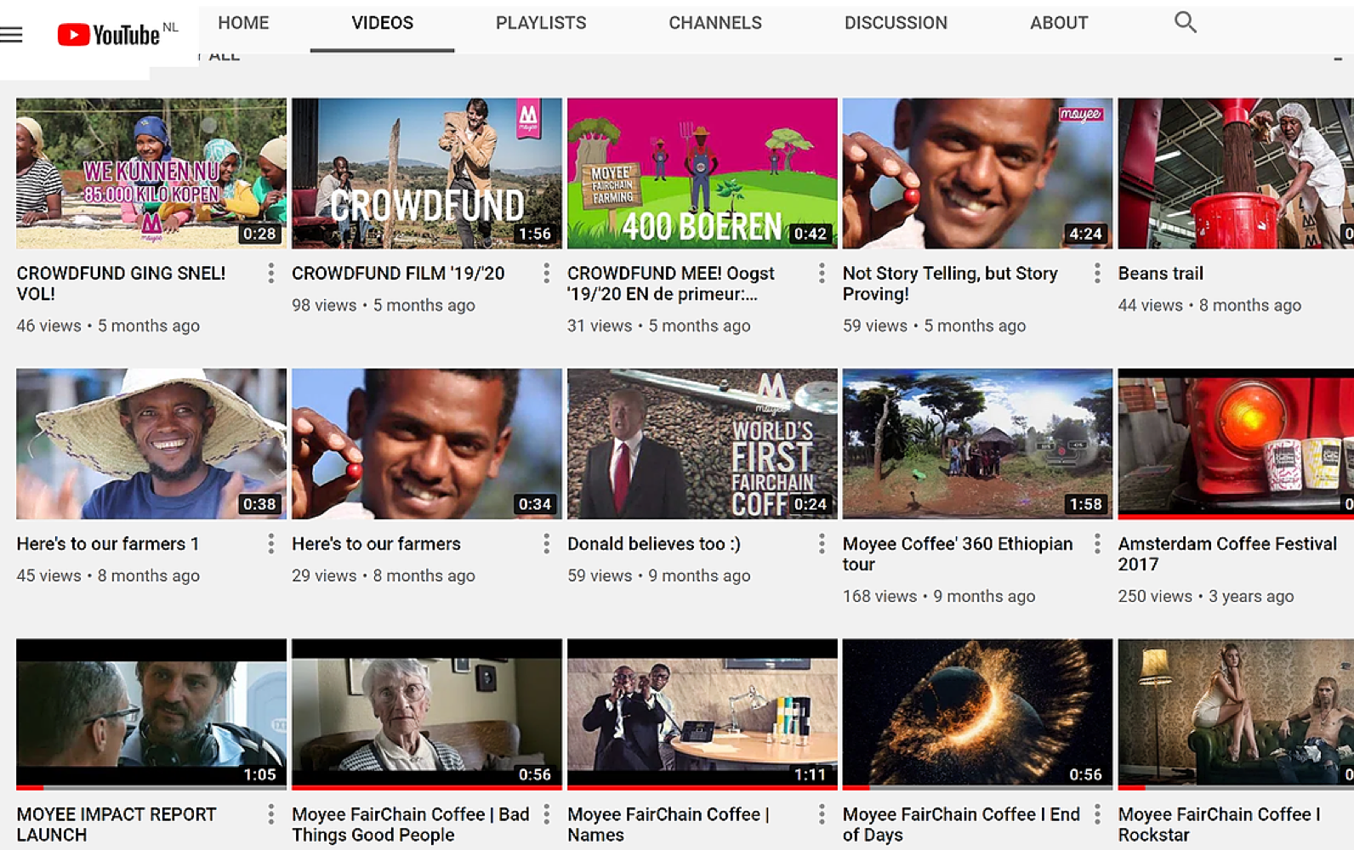
Task: Open options menu for Donald believes too :)
Action: click(x=822, y=543)
